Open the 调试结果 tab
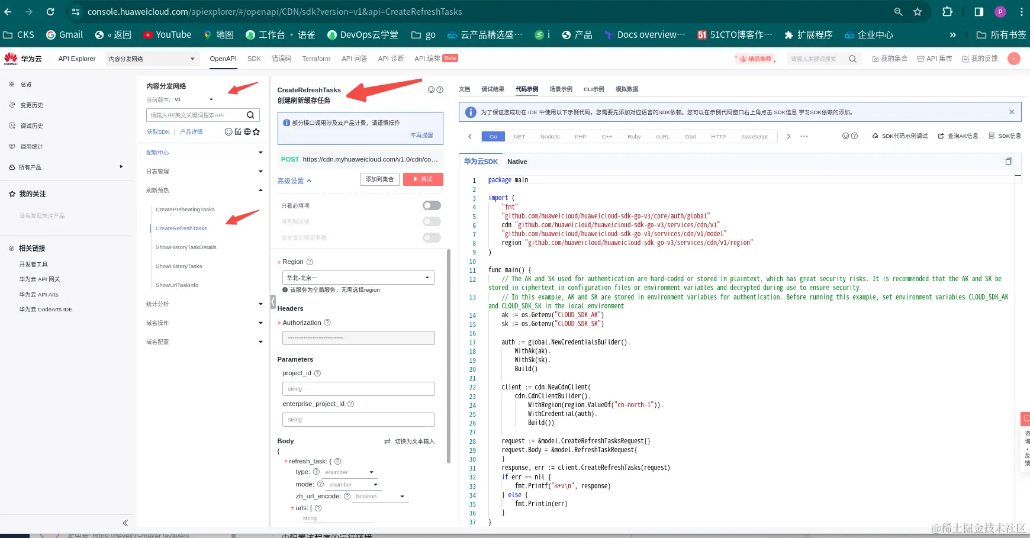The width and height of the screenshot is (1030, 538). coord(493,89)
